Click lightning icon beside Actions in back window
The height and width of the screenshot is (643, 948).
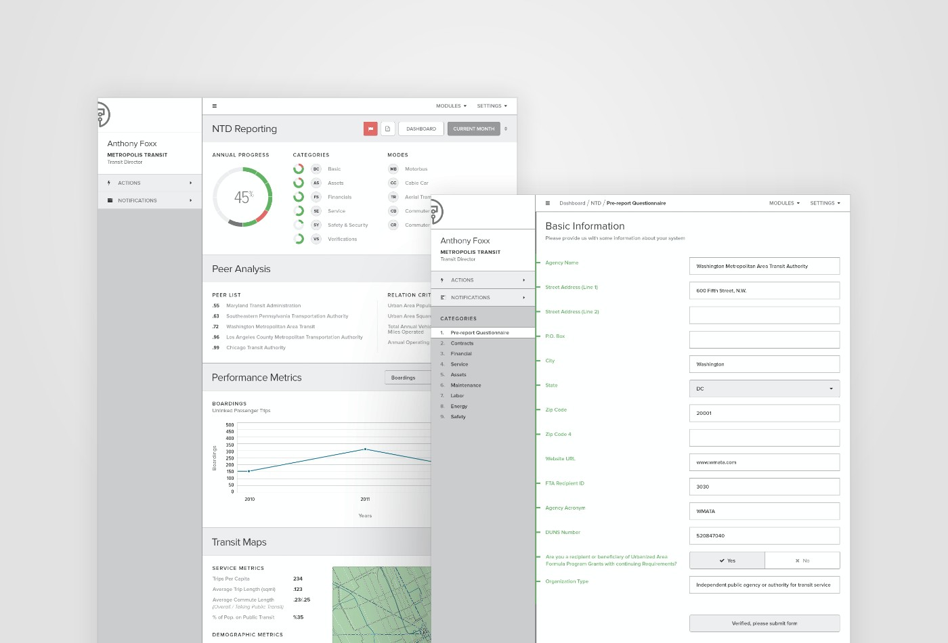[x=109, y=183]
